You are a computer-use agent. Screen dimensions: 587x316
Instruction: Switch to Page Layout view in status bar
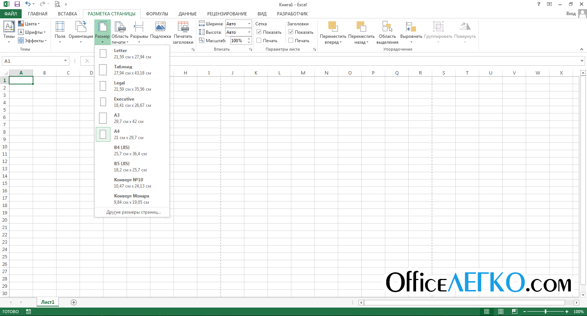click(x=500, y=312)
